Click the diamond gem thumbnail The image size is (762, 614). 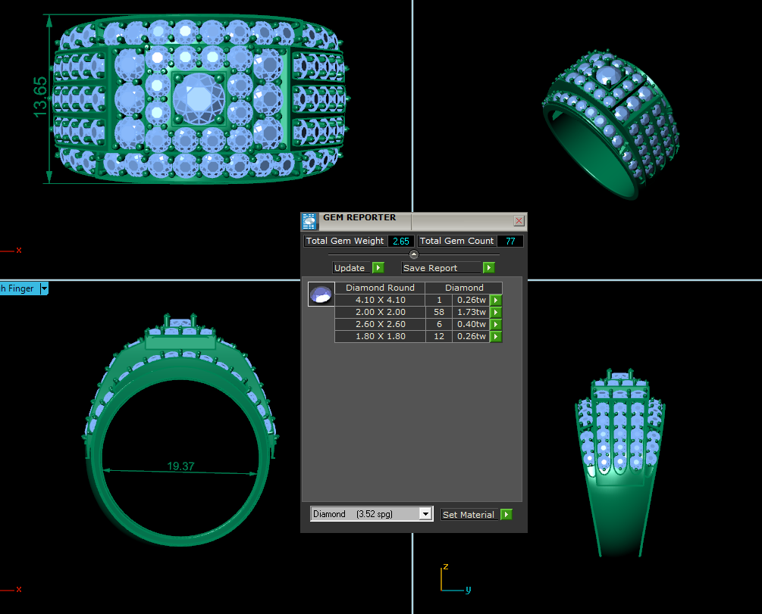[321, 295]
